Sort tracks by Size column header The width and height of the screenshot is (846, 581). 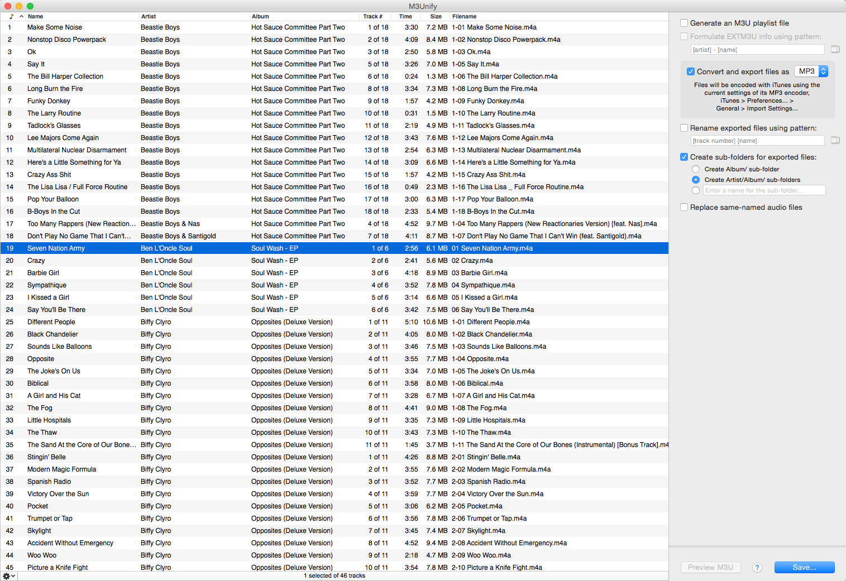[436, 16]
